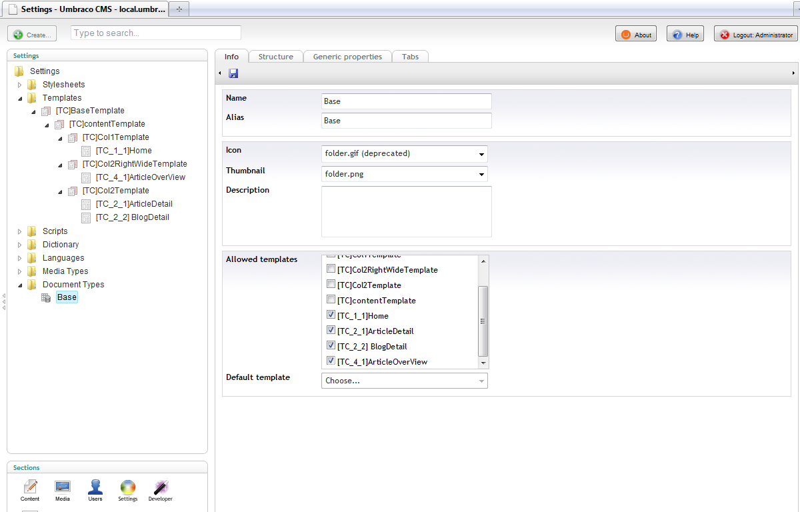Viewport: 800px width, 512px height.
Task: Click the [TC]Col1Template template icon
Action: coord(73,138)
